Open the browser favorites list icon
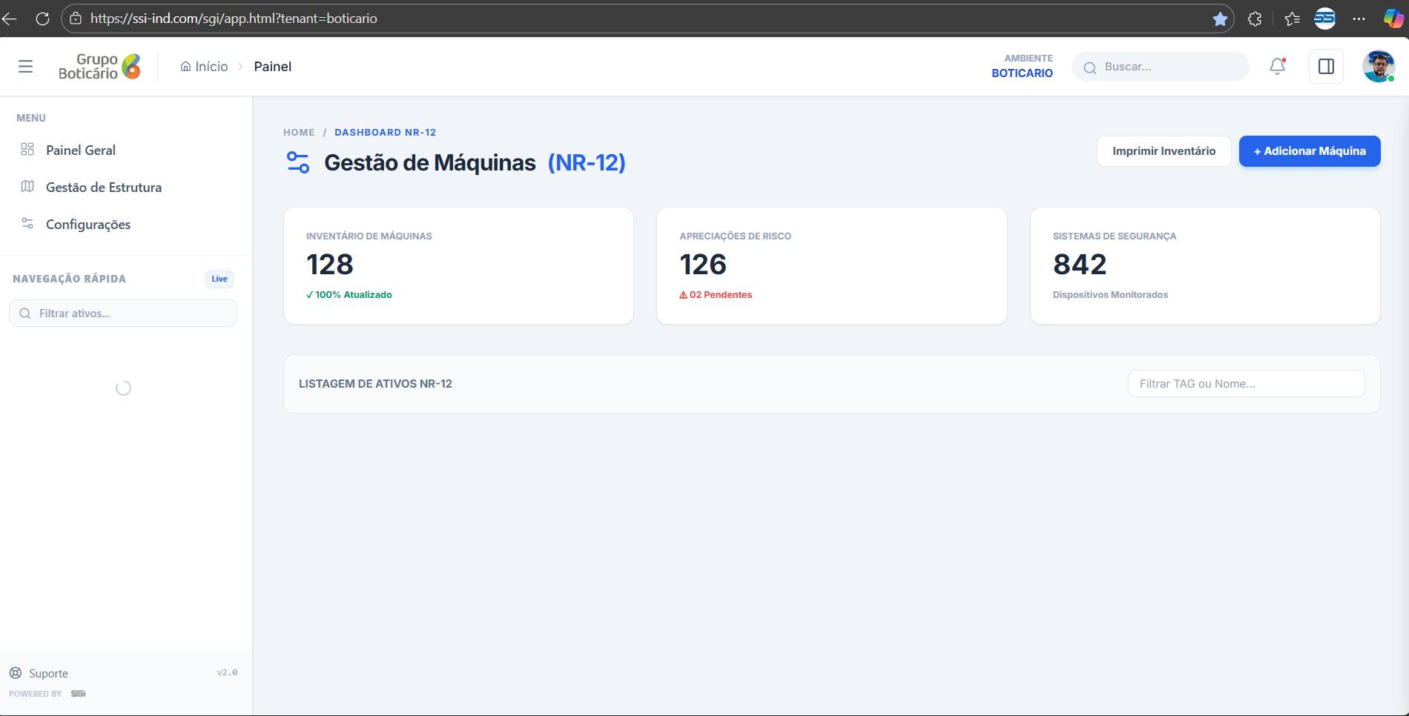1409x716 pixels. point(1292,19)
